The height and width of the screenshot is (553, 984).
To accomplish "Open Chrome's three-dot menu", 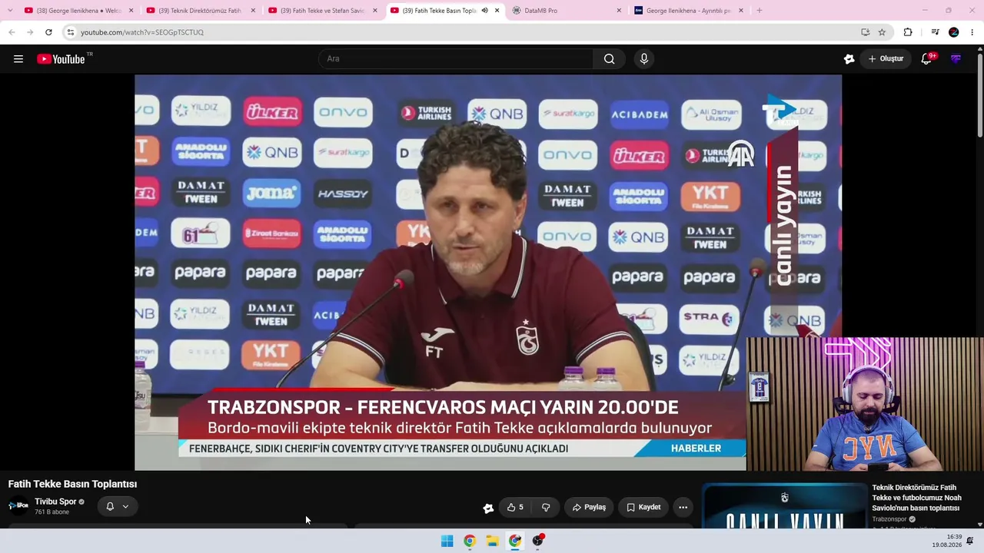I will coord(972,32).
